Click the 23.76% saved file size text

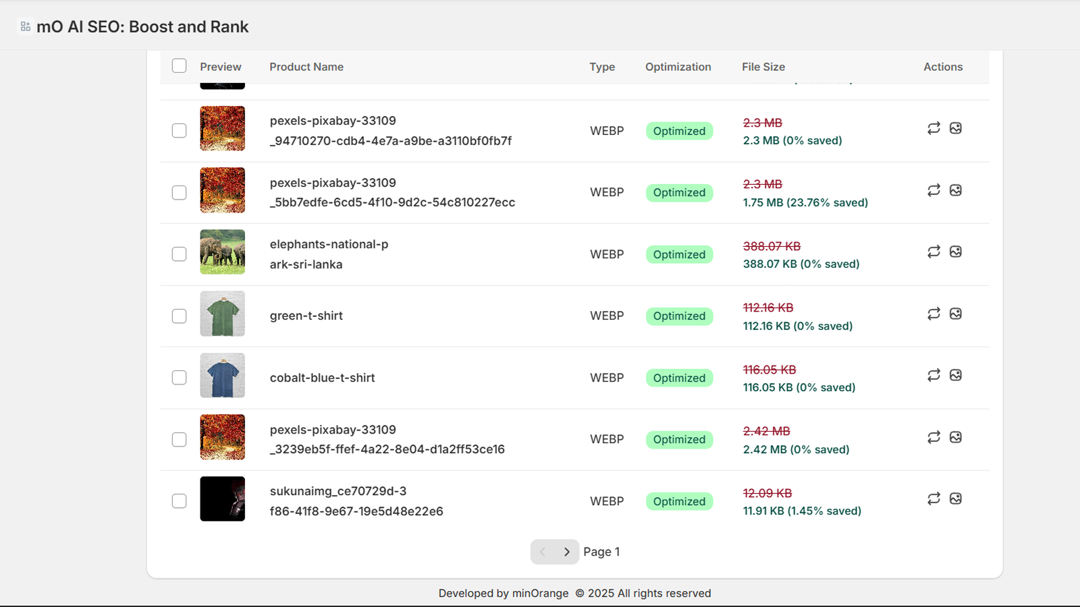coord(805,202)
